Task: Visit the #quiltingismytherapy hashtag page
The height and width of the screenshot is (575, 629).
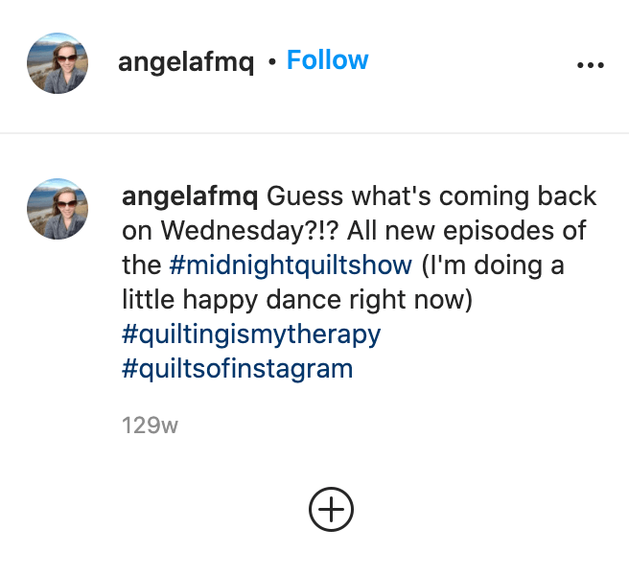Action: pyautogui.click(x=251, y=334)
